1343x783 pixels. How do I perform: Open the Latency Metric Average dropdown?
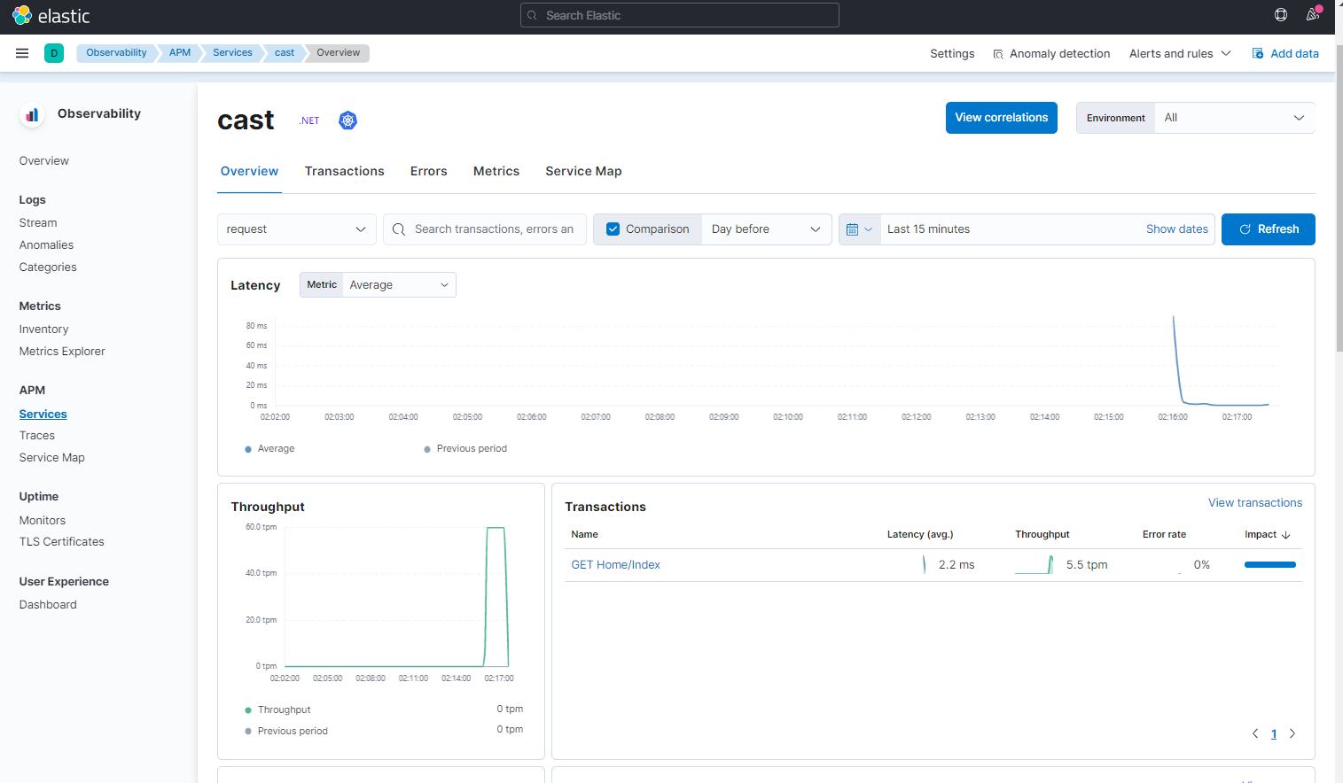click(399, 285)
